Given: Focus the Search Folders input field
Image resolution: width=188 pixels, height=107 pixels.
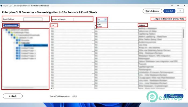Looking at the screenshot, I should (33, 19).
